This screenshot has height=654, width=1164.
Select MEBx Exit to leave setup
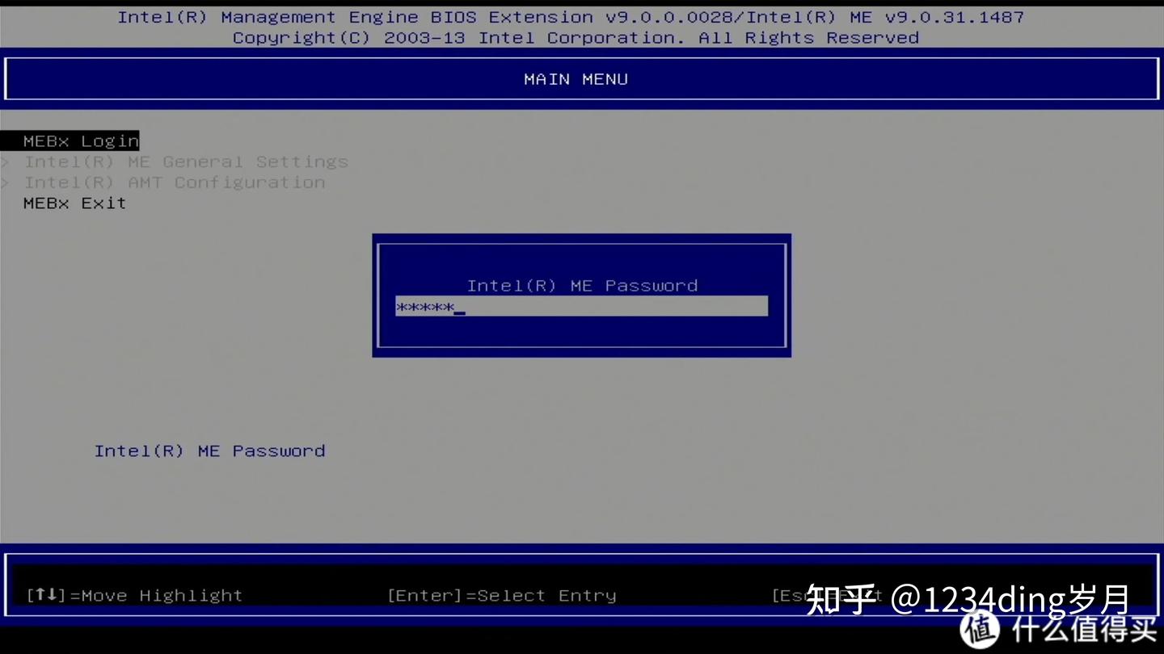coord(74,203)
